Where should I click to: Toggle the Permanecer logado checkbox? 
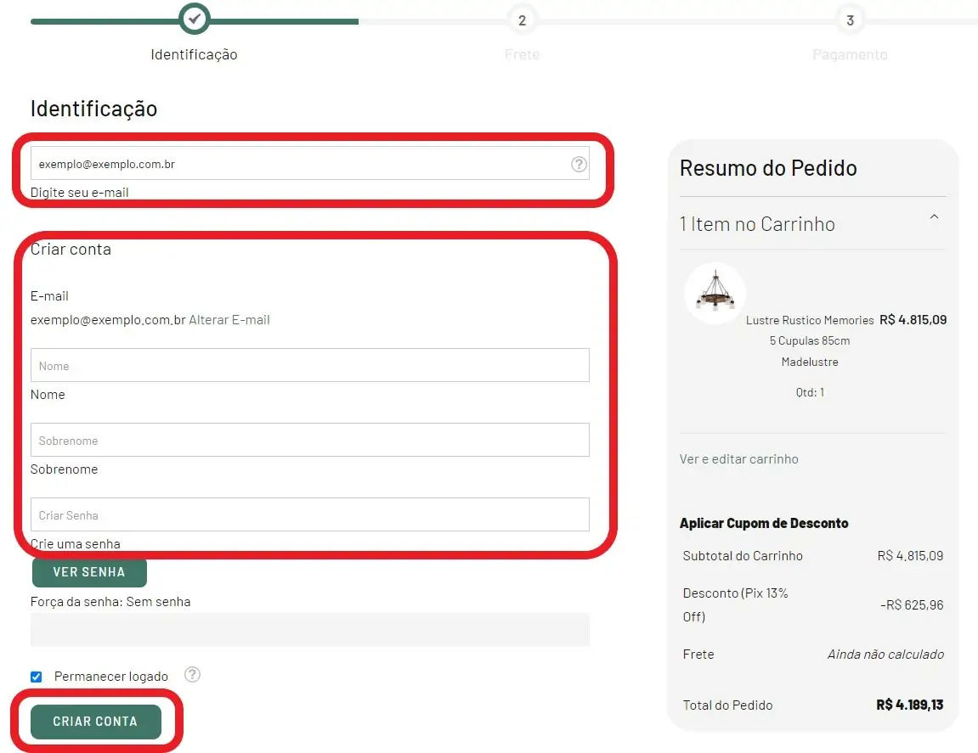coord(37,677)
